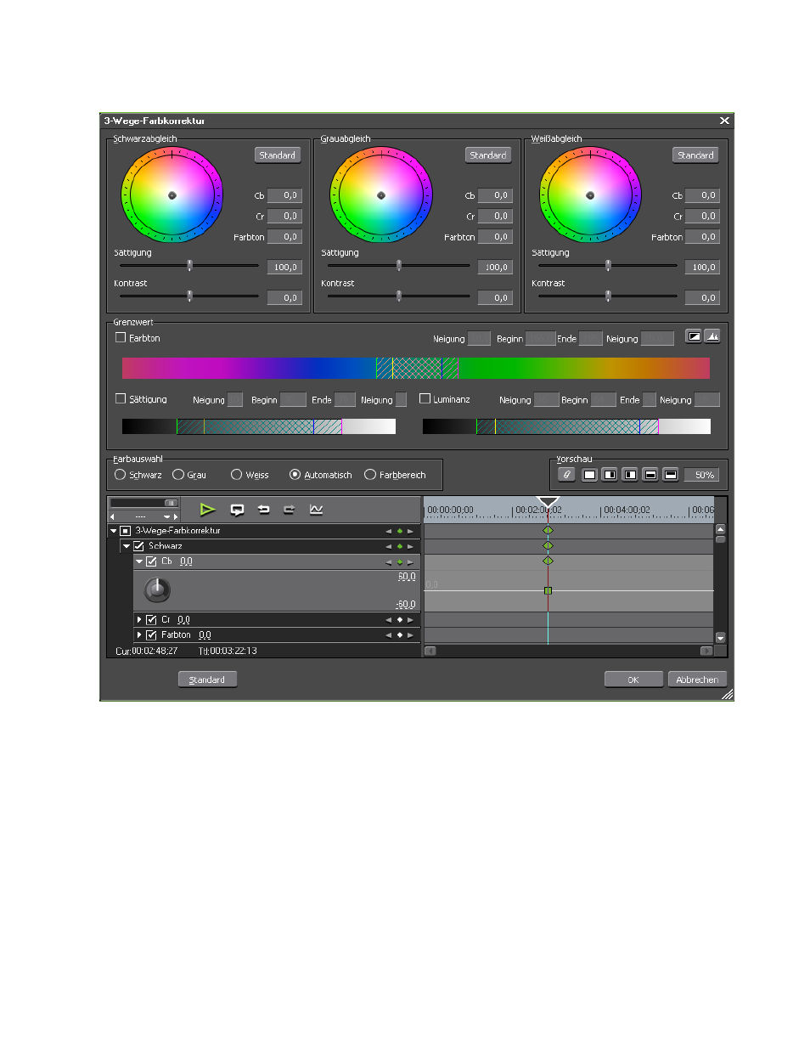The height and width of the screenshot is (1049, 810).
Task: Toggle the graph curve view icon
Action: 316,510
